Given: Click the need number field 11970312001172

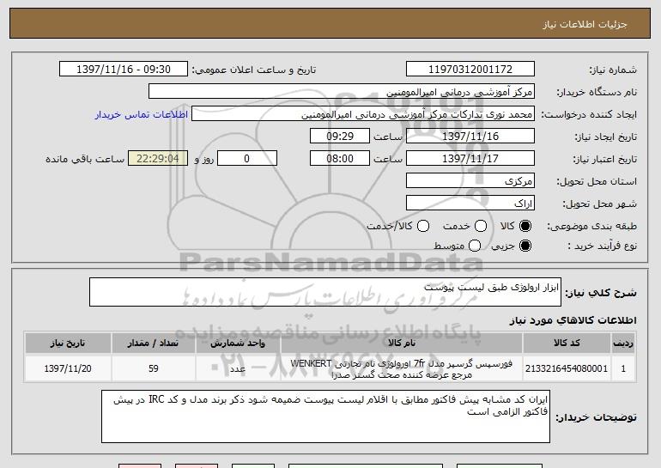Looking at the screenshot, I should (470, 70).
